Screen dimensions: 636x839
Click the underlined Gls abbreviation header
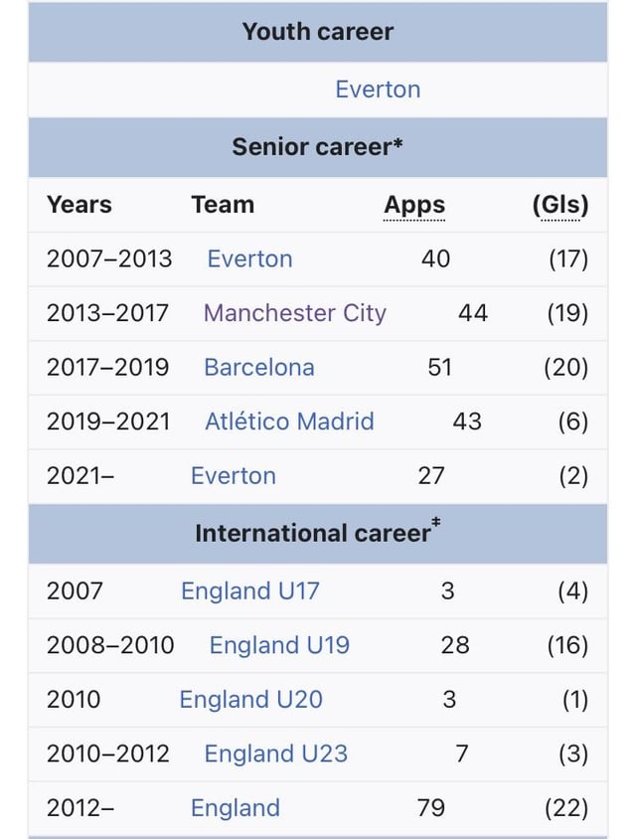point(561,205)
